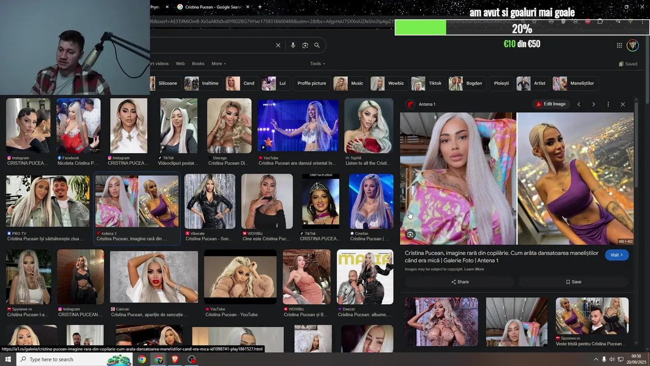Screen dimensions: 650x366
Task: Open the Google apps grid
Action: click(x=620, y=45)
